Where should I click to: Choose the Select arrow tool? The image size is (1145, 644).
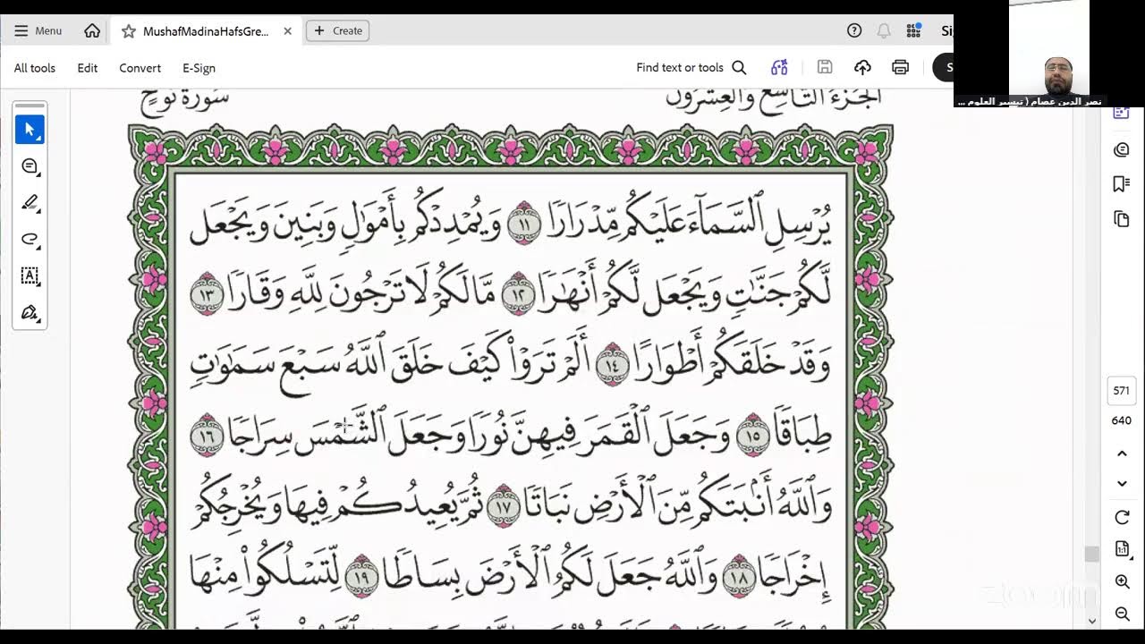click(x=30, y=130)
